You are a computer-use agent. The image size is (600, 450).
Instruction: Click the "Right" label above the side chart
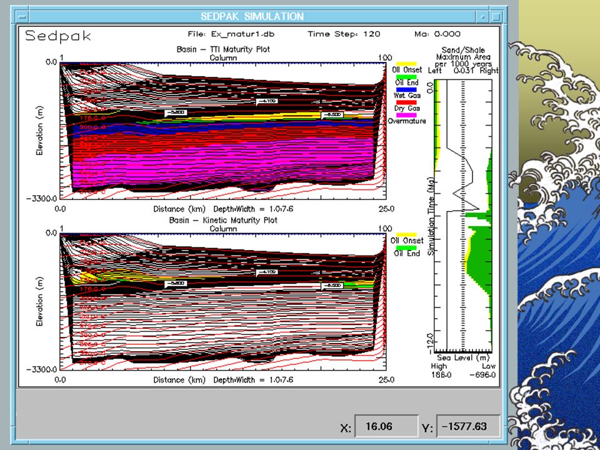(x=490, y=71)
